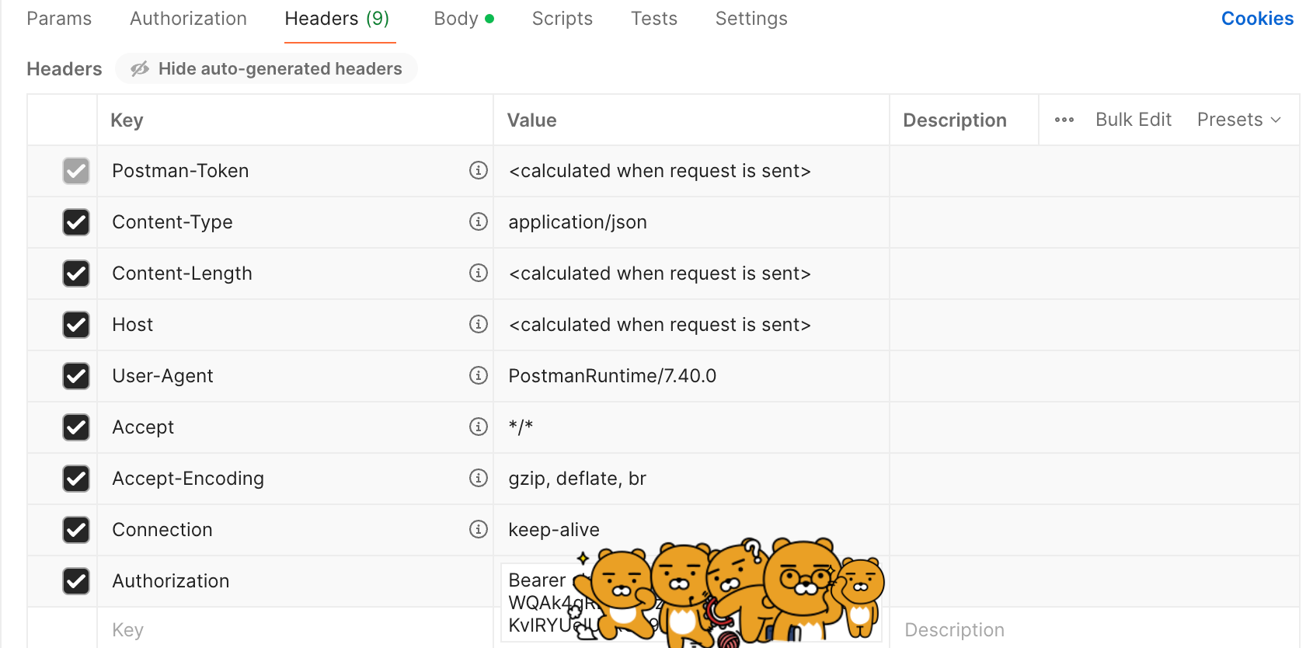Open info icon for Content-Type header
The image size is (1313, 648).
(x=479, y=221)
